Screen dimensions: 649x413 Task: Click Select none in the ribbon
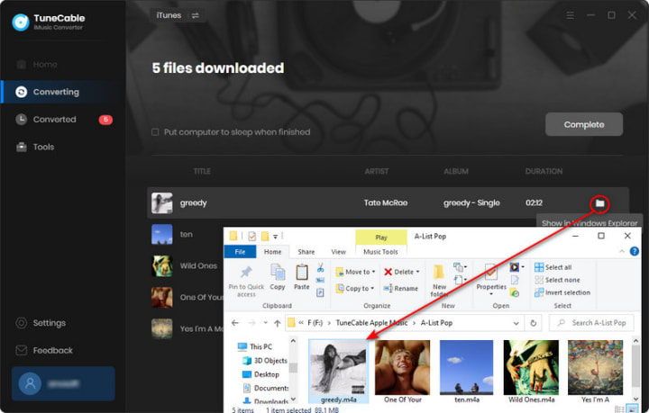coord(557,280)
